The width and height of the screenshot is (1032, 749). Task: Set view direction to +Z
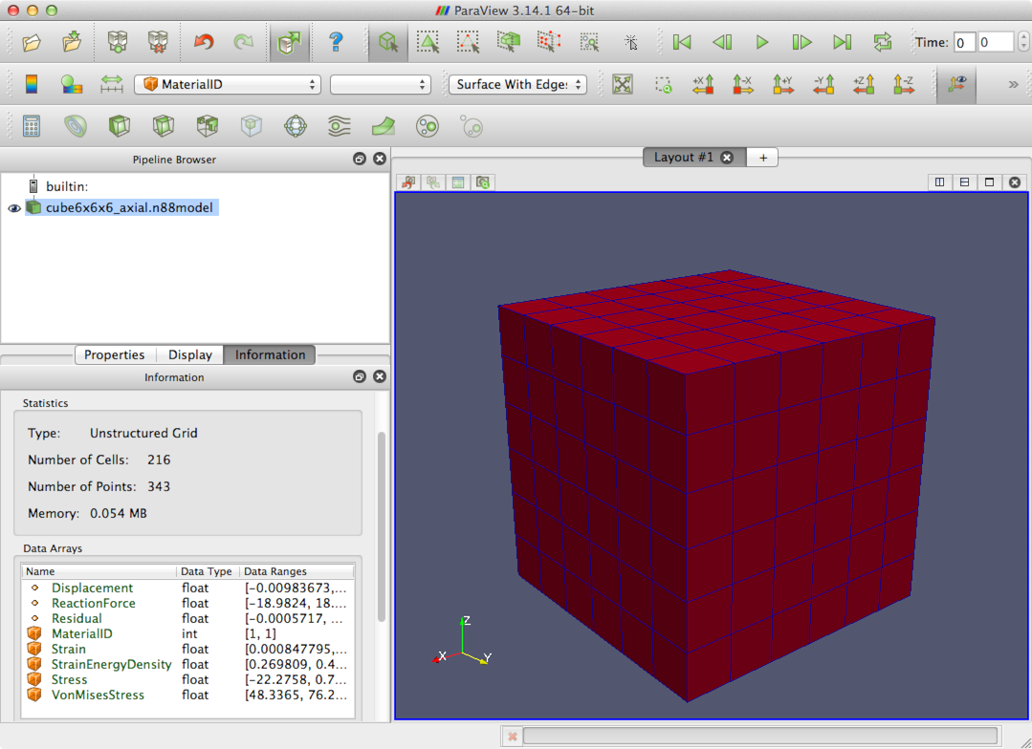864,84
